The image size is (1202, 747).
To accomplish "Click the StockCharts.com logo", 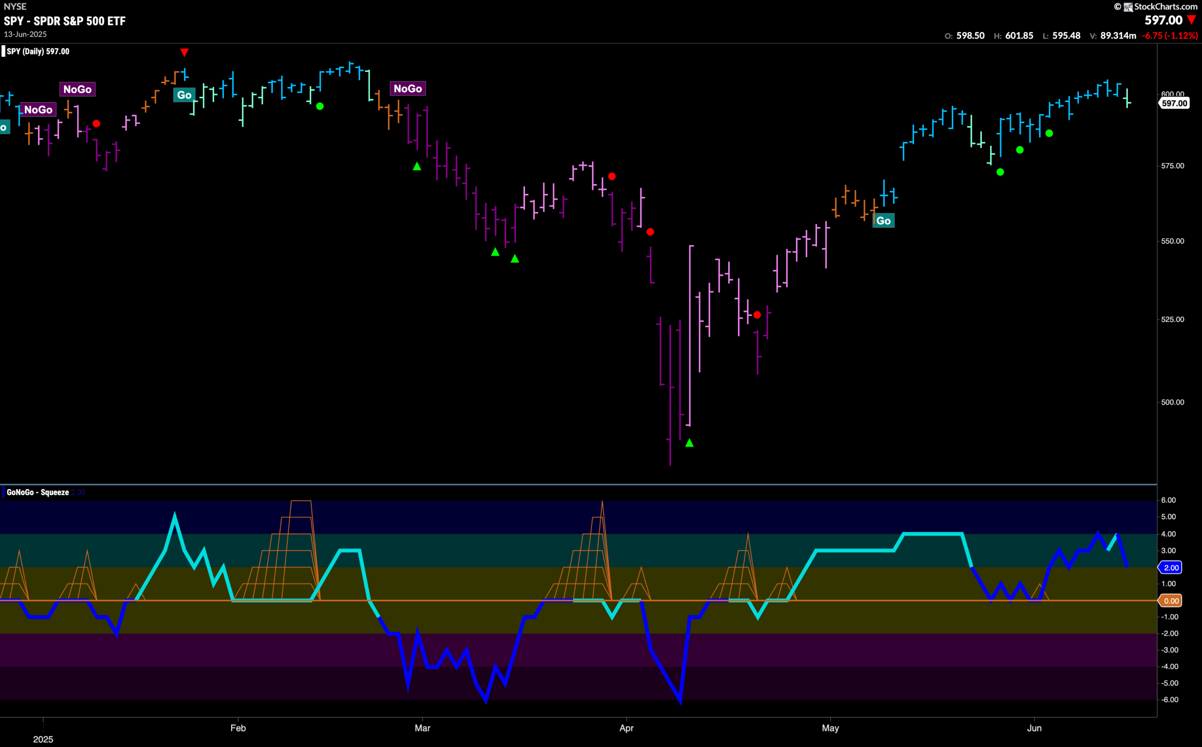I will tap(1156, 7).
